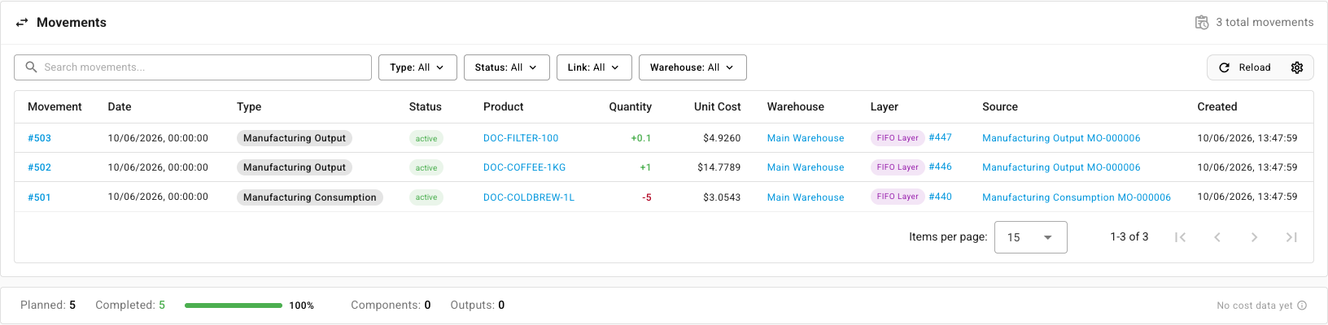The width and height of the screenshot is (1328, 325).
Task: Click active status badge in row #502
Action: (x=426, y=167)
